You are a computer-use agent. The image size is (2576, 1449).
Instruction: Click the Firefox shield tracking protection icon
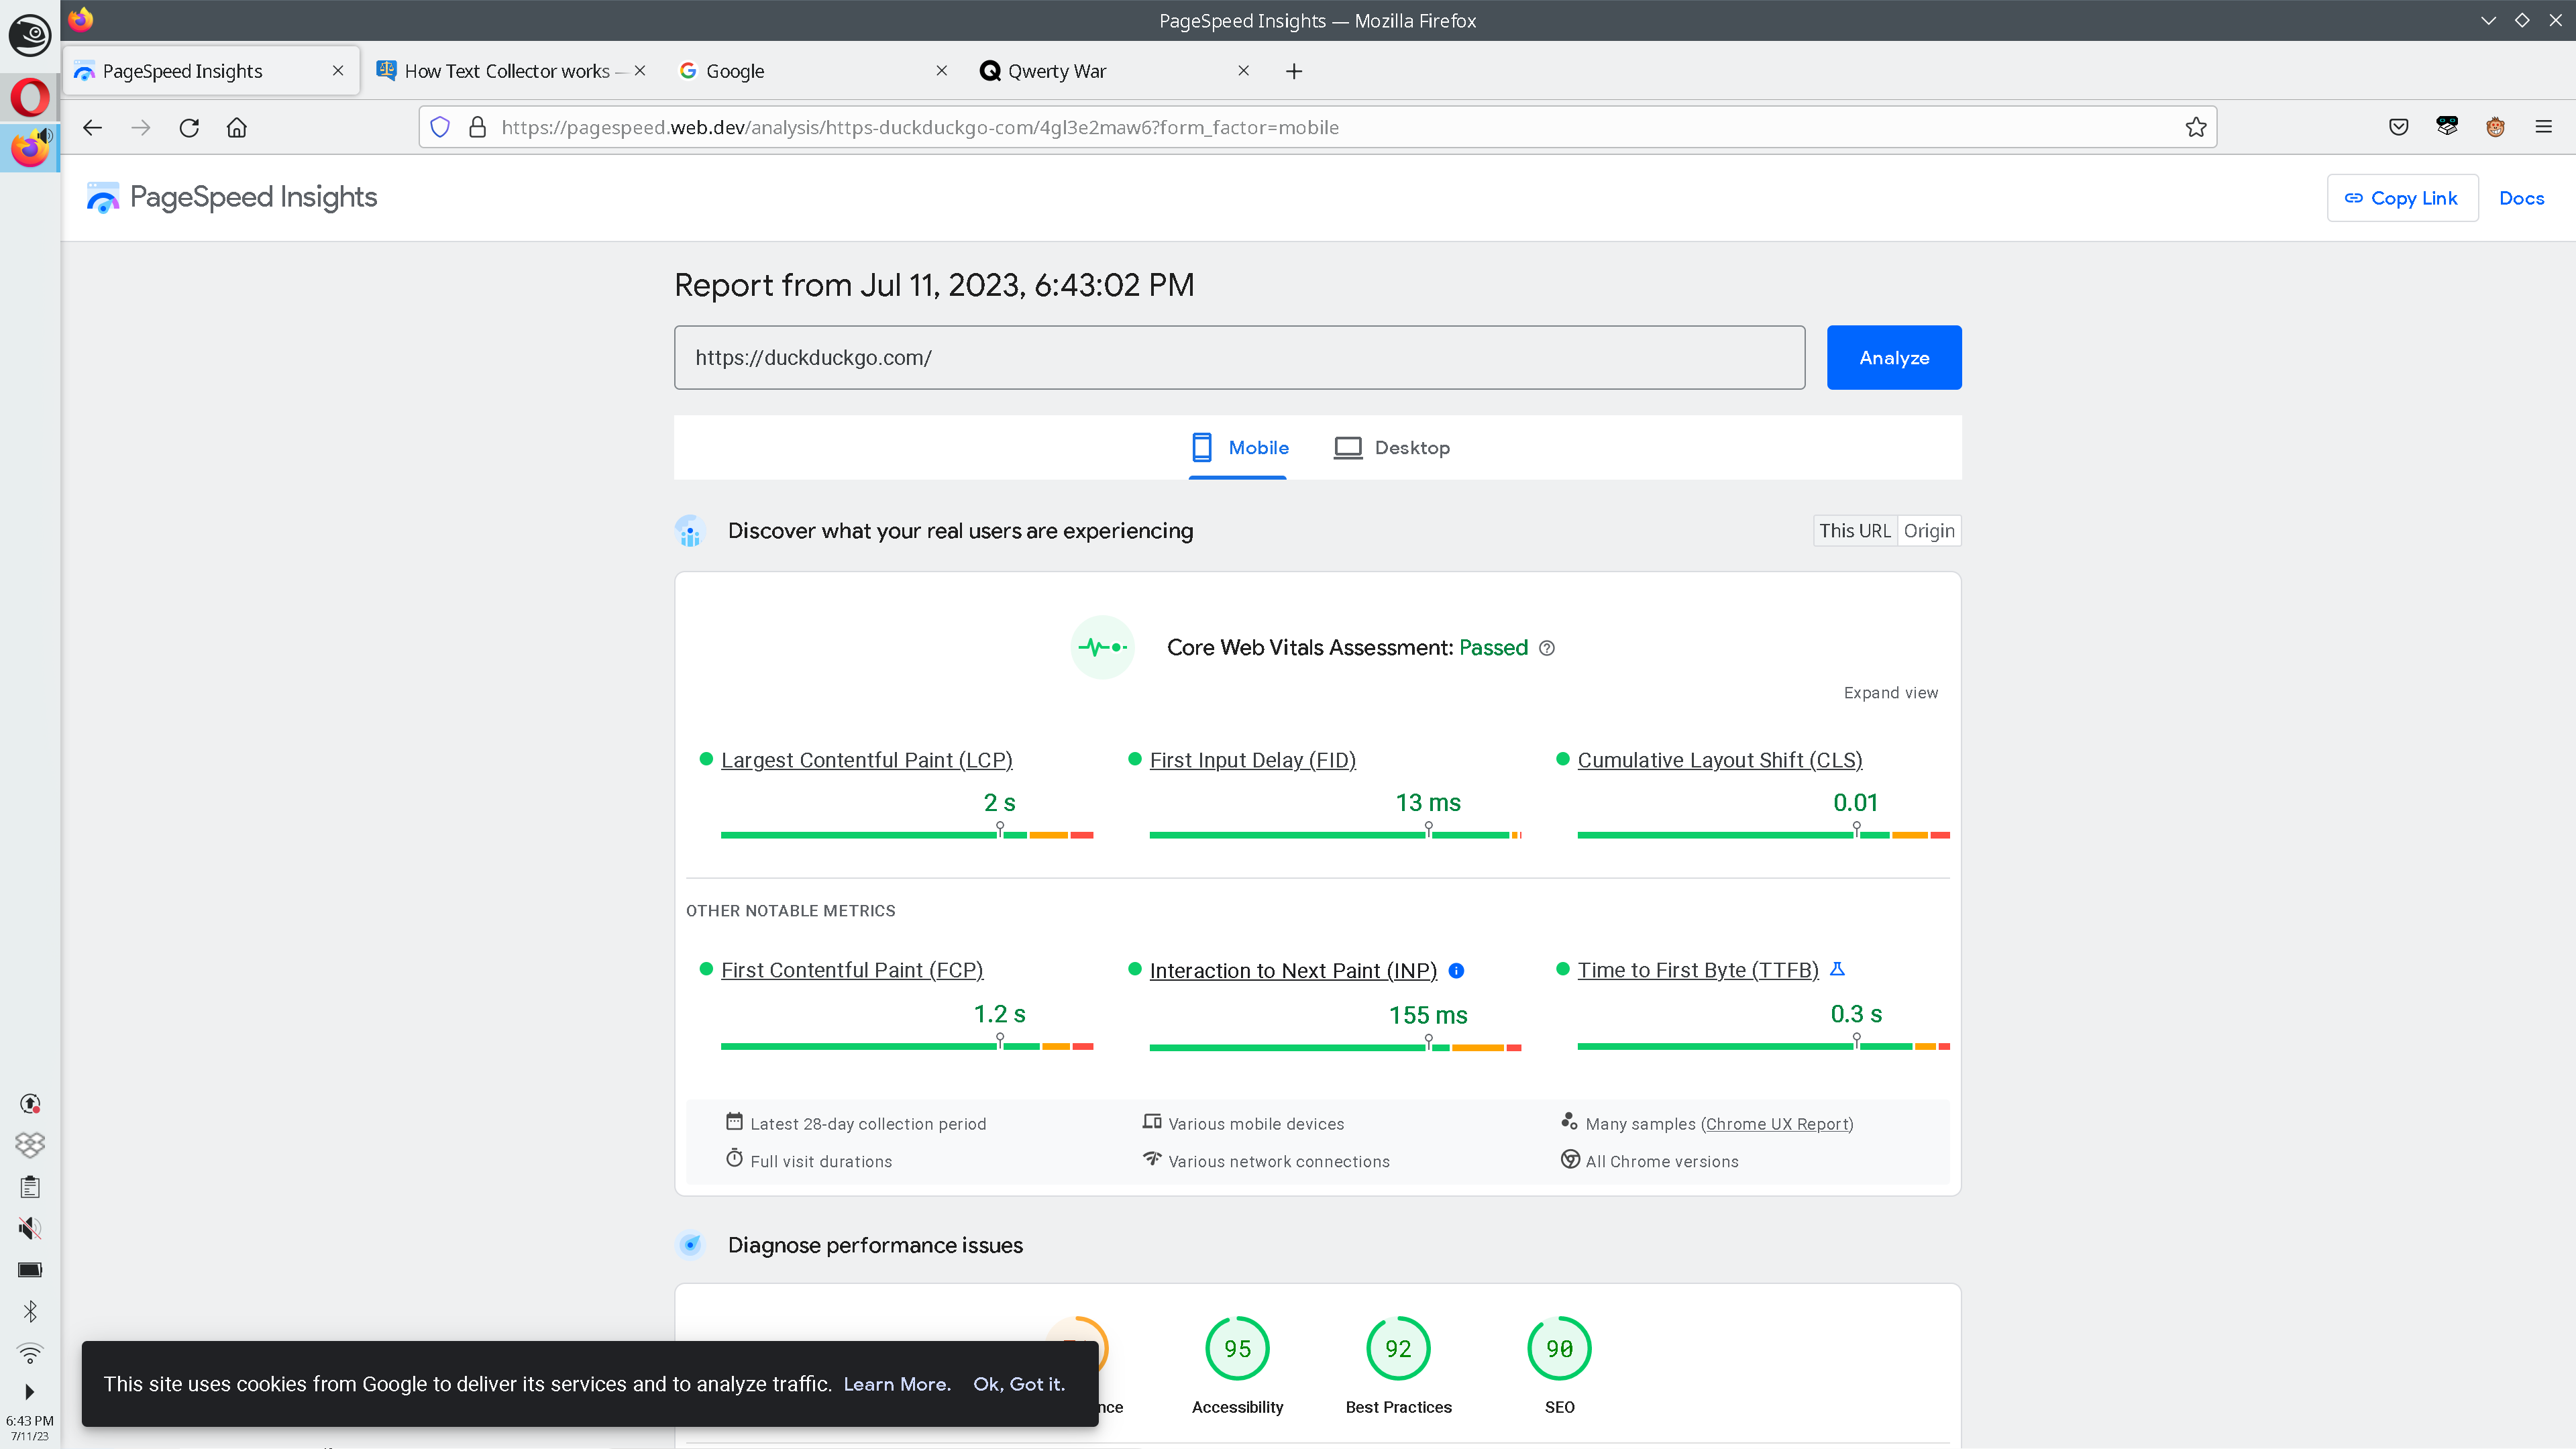pos(440,127)
